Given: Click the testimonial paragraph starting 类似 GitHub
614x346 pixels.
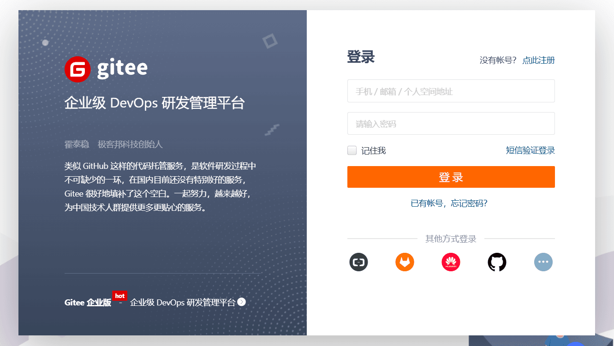Looking at the screenshot, I should [160, 186].
